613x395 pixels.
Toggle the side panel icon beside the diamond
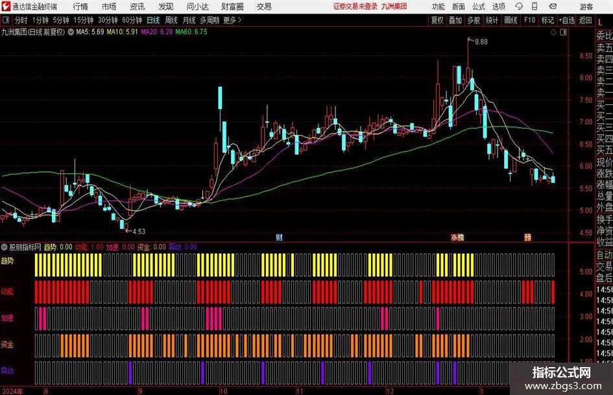[563, 32]
